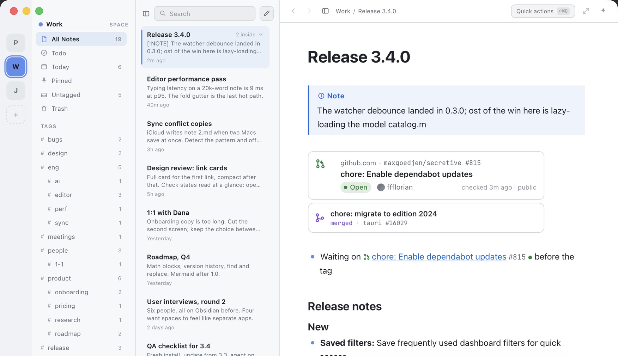Select the onboarding subtag
Image resolution: width=618 pixels, height=356 pixels.
(81, 292)
